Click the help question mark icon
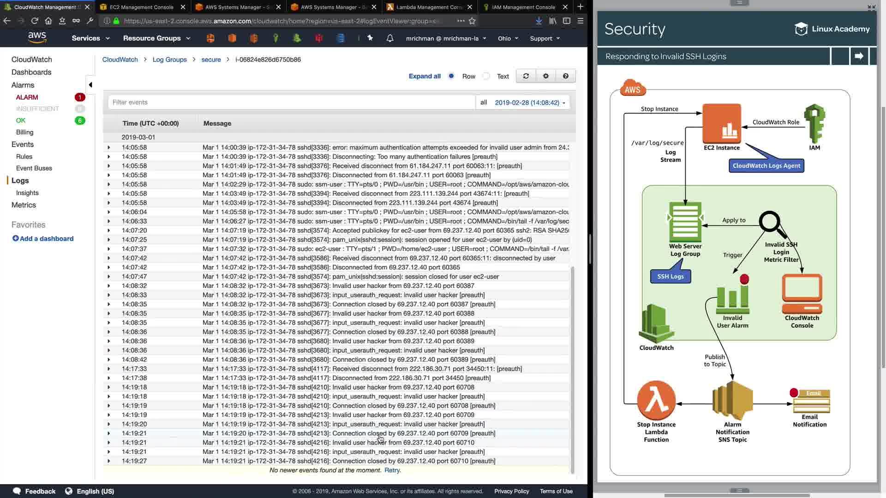This screenshot has width=886, height=498. pos(566,76)
